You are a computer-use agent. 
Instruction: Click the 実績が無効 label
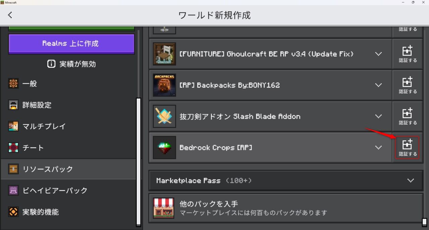78,64
